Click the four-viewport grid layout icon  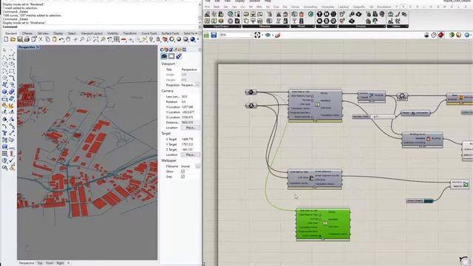tap(117, 39)
